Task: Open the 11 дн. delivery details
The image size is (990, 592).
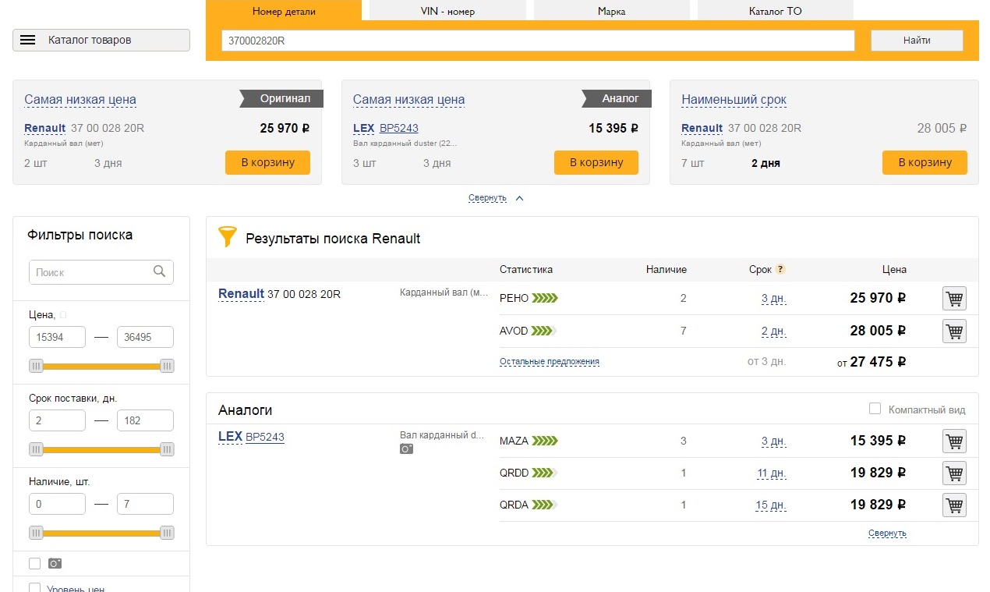Action: pyautogui.click(x=771, y=473)
